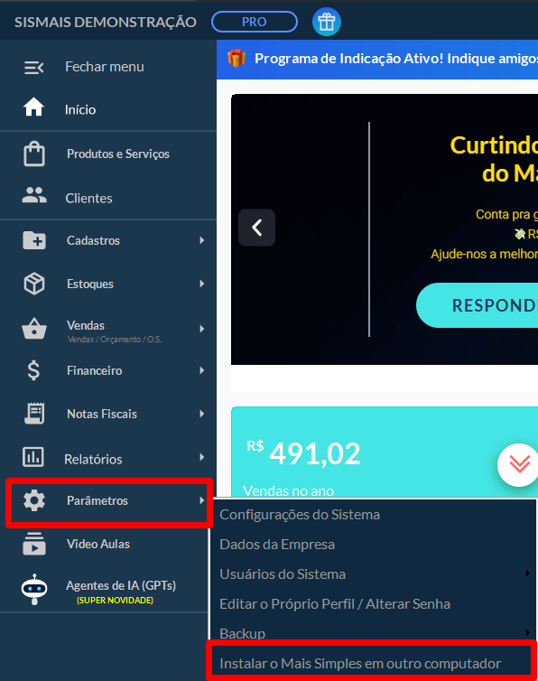Click the Clientes people icon
The image size is (538, 681).
(34, 195)
